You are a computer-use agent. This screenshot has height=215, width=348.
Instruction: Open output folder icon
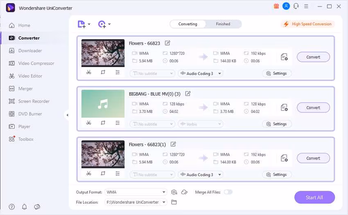click(174, 202)
